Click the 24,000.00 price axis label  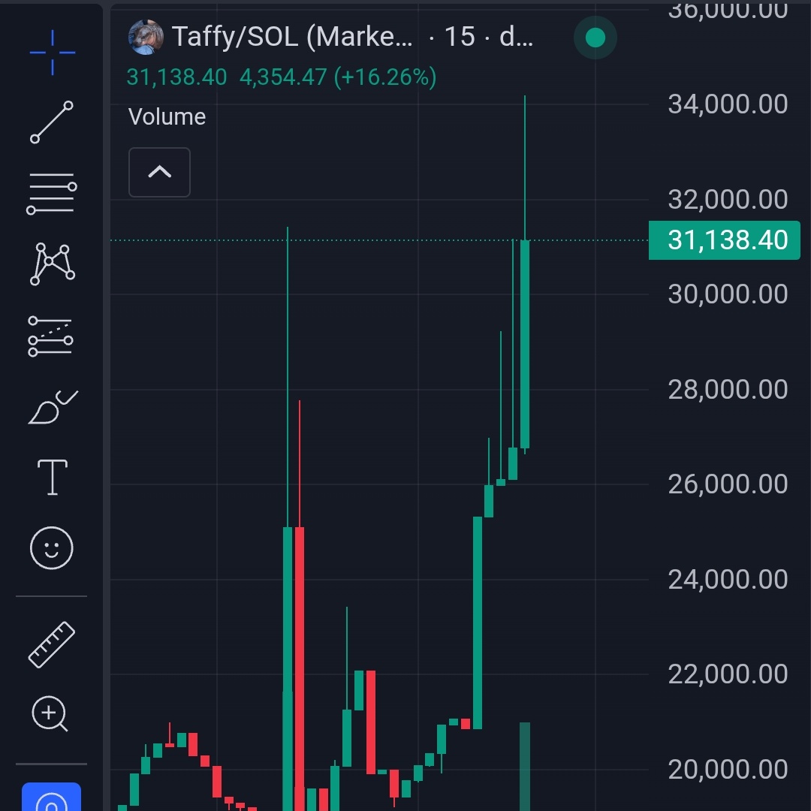[x=728, y=579]
